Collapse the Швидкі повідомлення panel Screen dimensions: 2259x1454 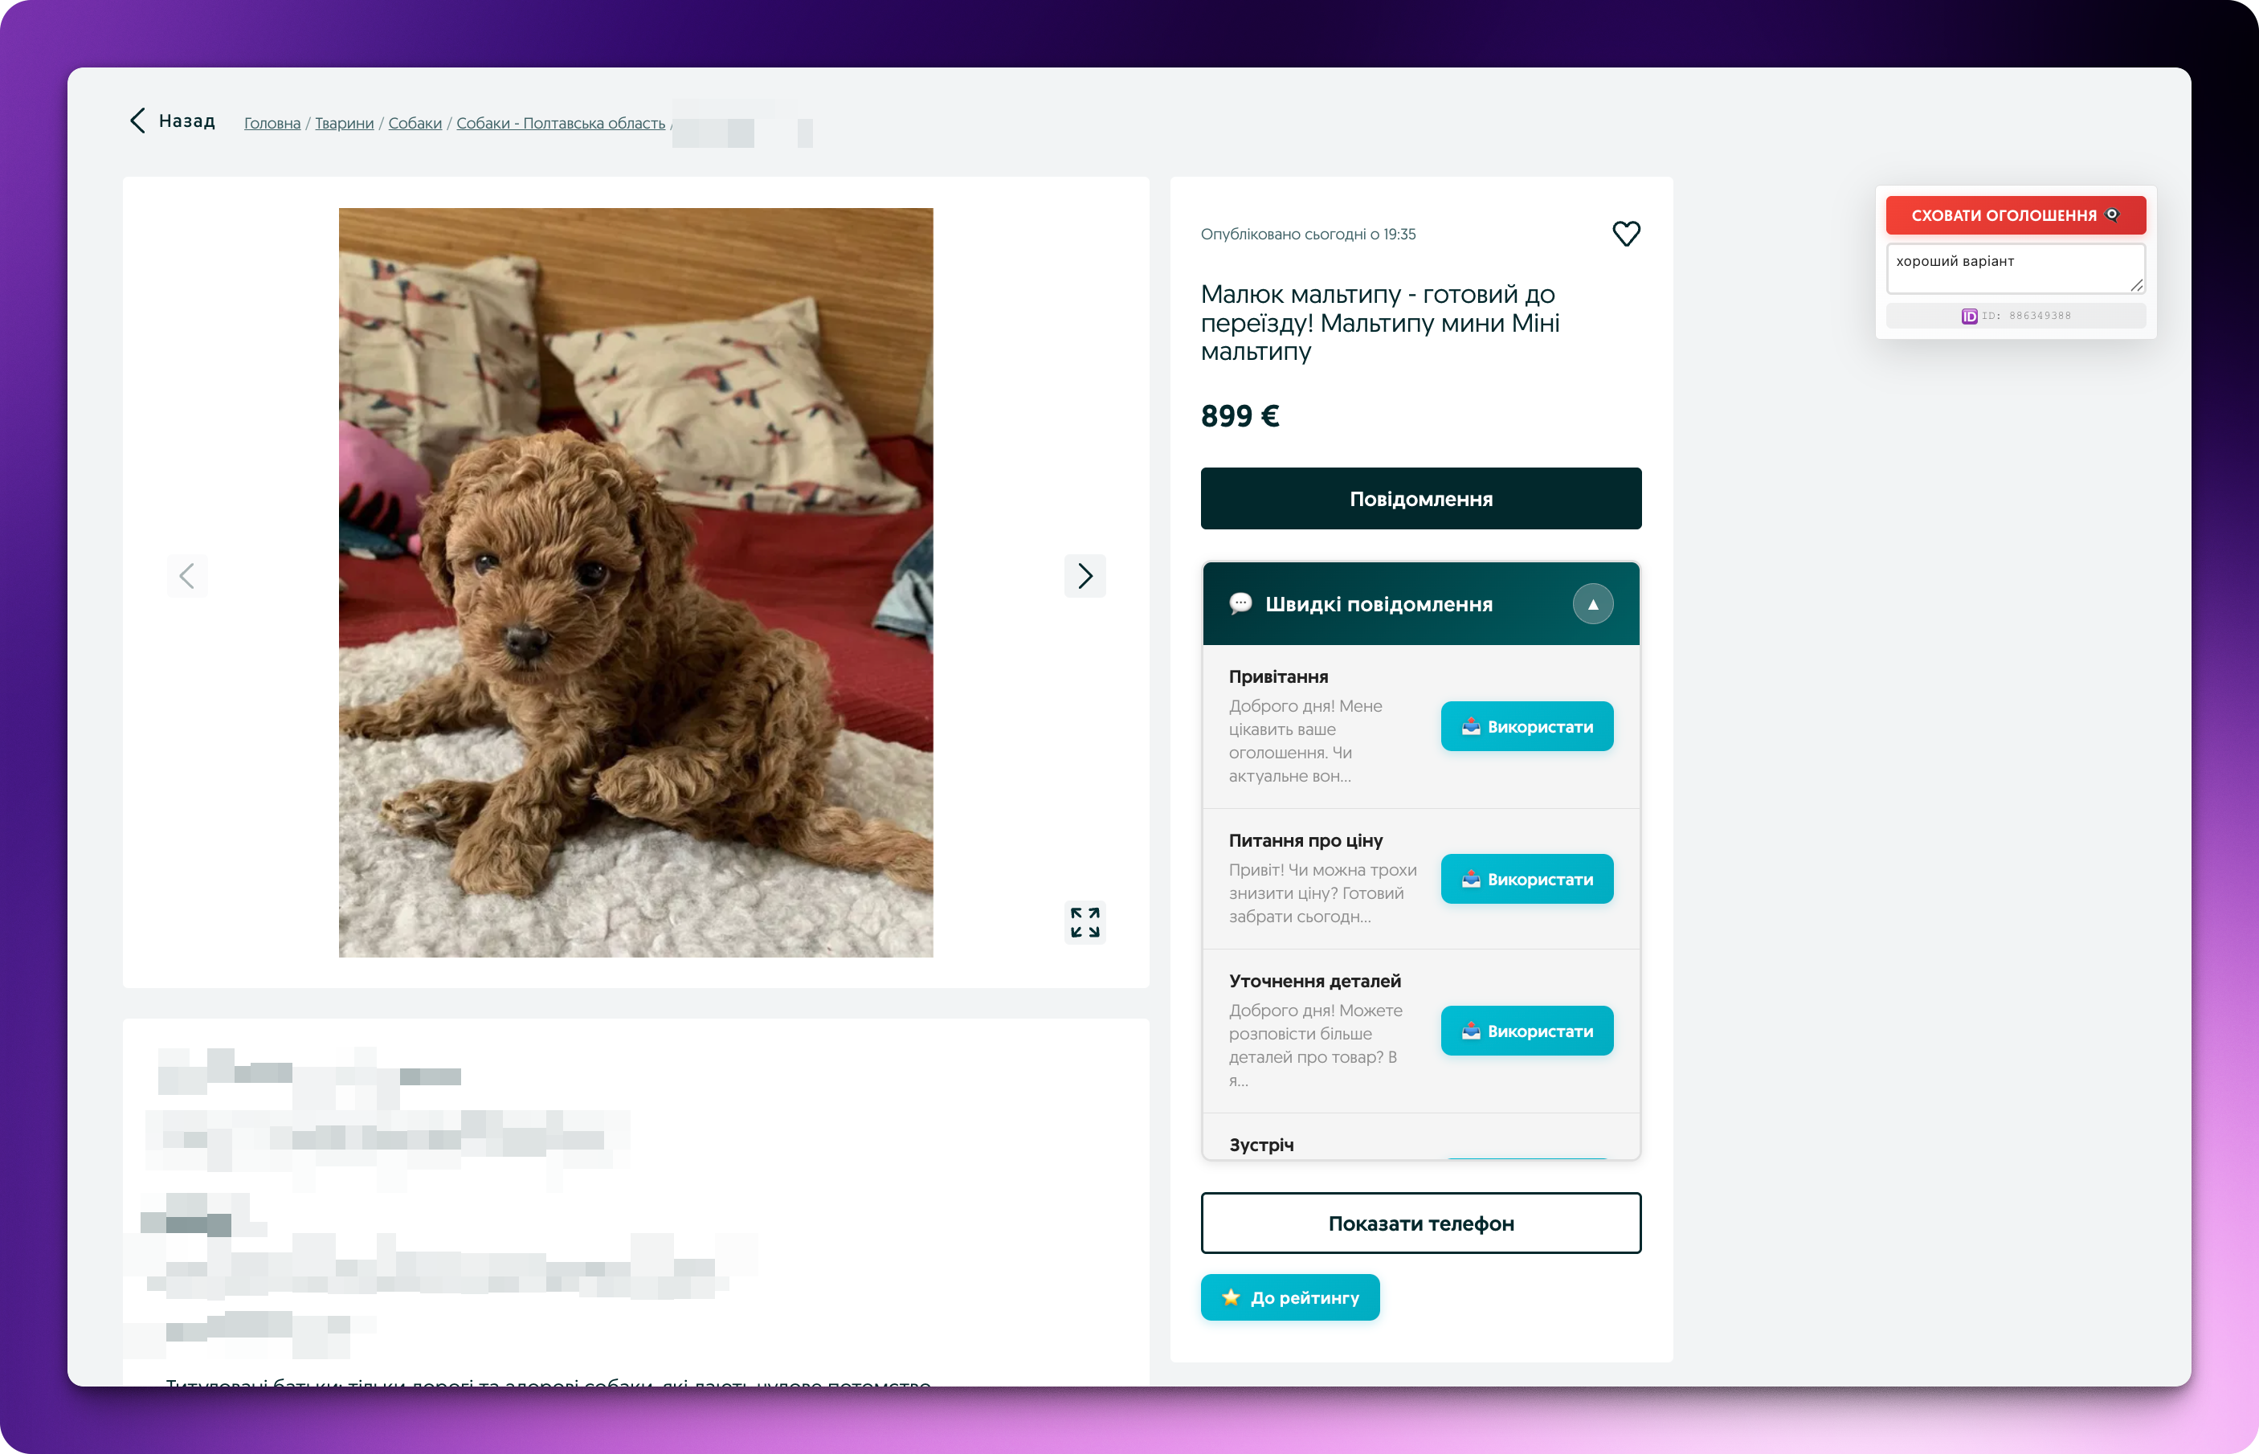(x=1592, y=604)
